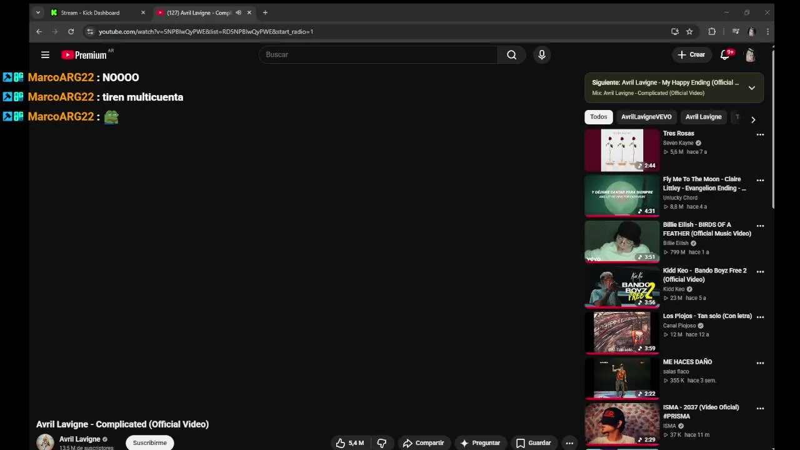Play Fly Me To The Moon thumbnail
The width and height of the screenshot is (800, 450).
click(622, 196)
